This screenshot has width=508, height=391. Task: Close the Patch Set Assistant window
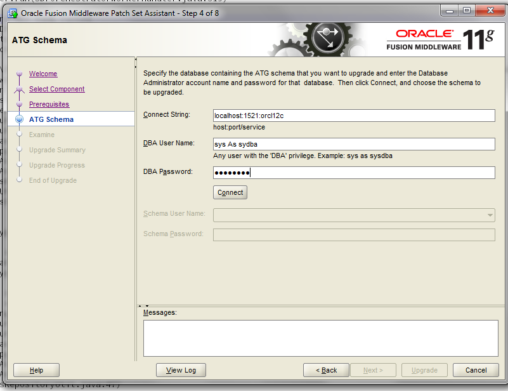490,11
